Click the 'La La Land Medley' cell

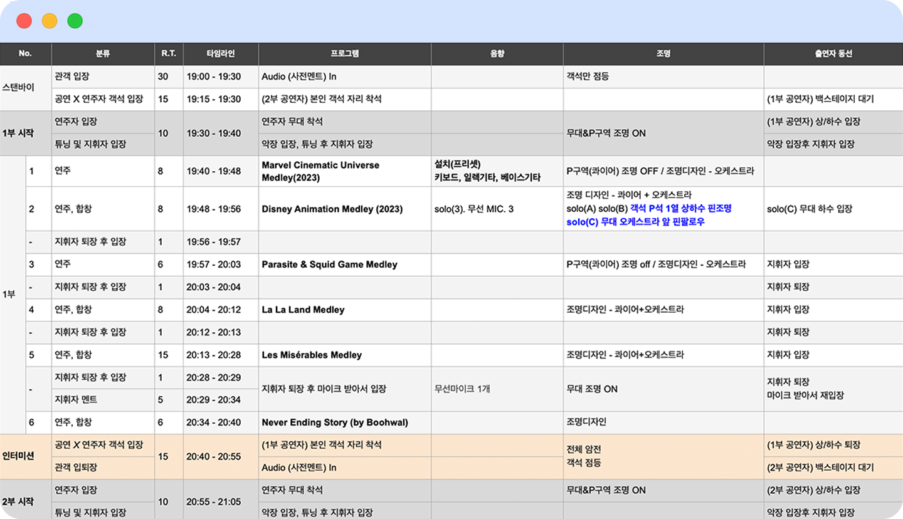coord(344,310)
